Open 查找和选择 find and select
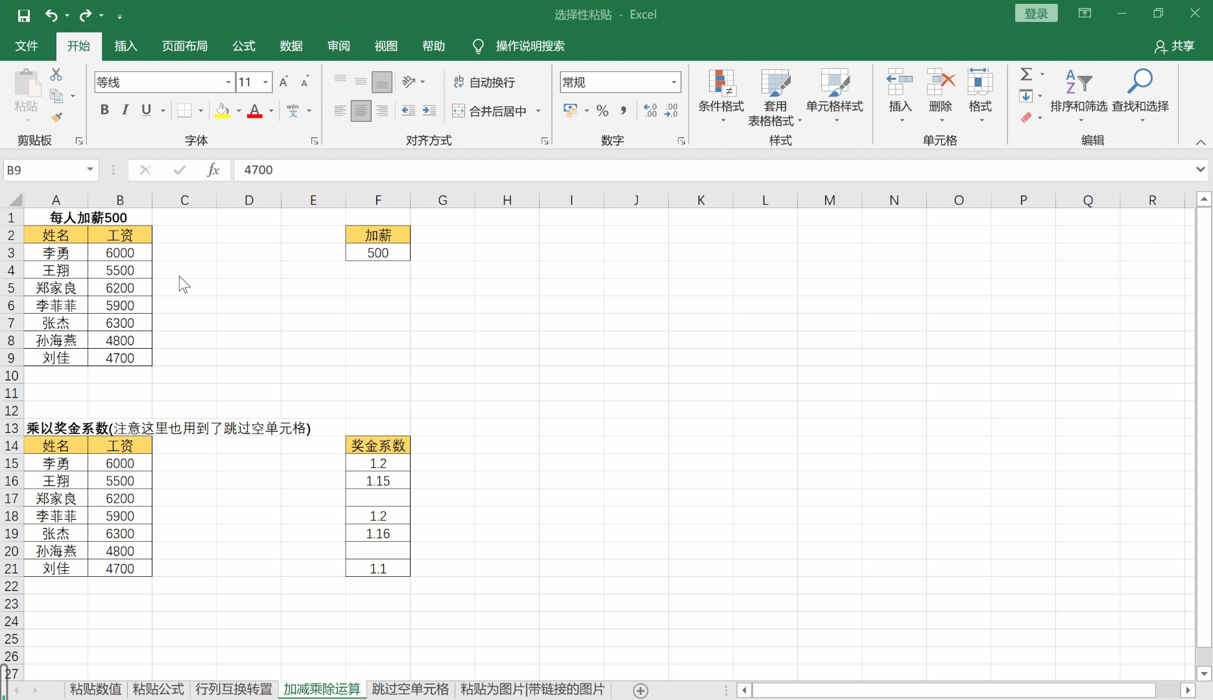The image size is (1213, 700). point(1140,95)
